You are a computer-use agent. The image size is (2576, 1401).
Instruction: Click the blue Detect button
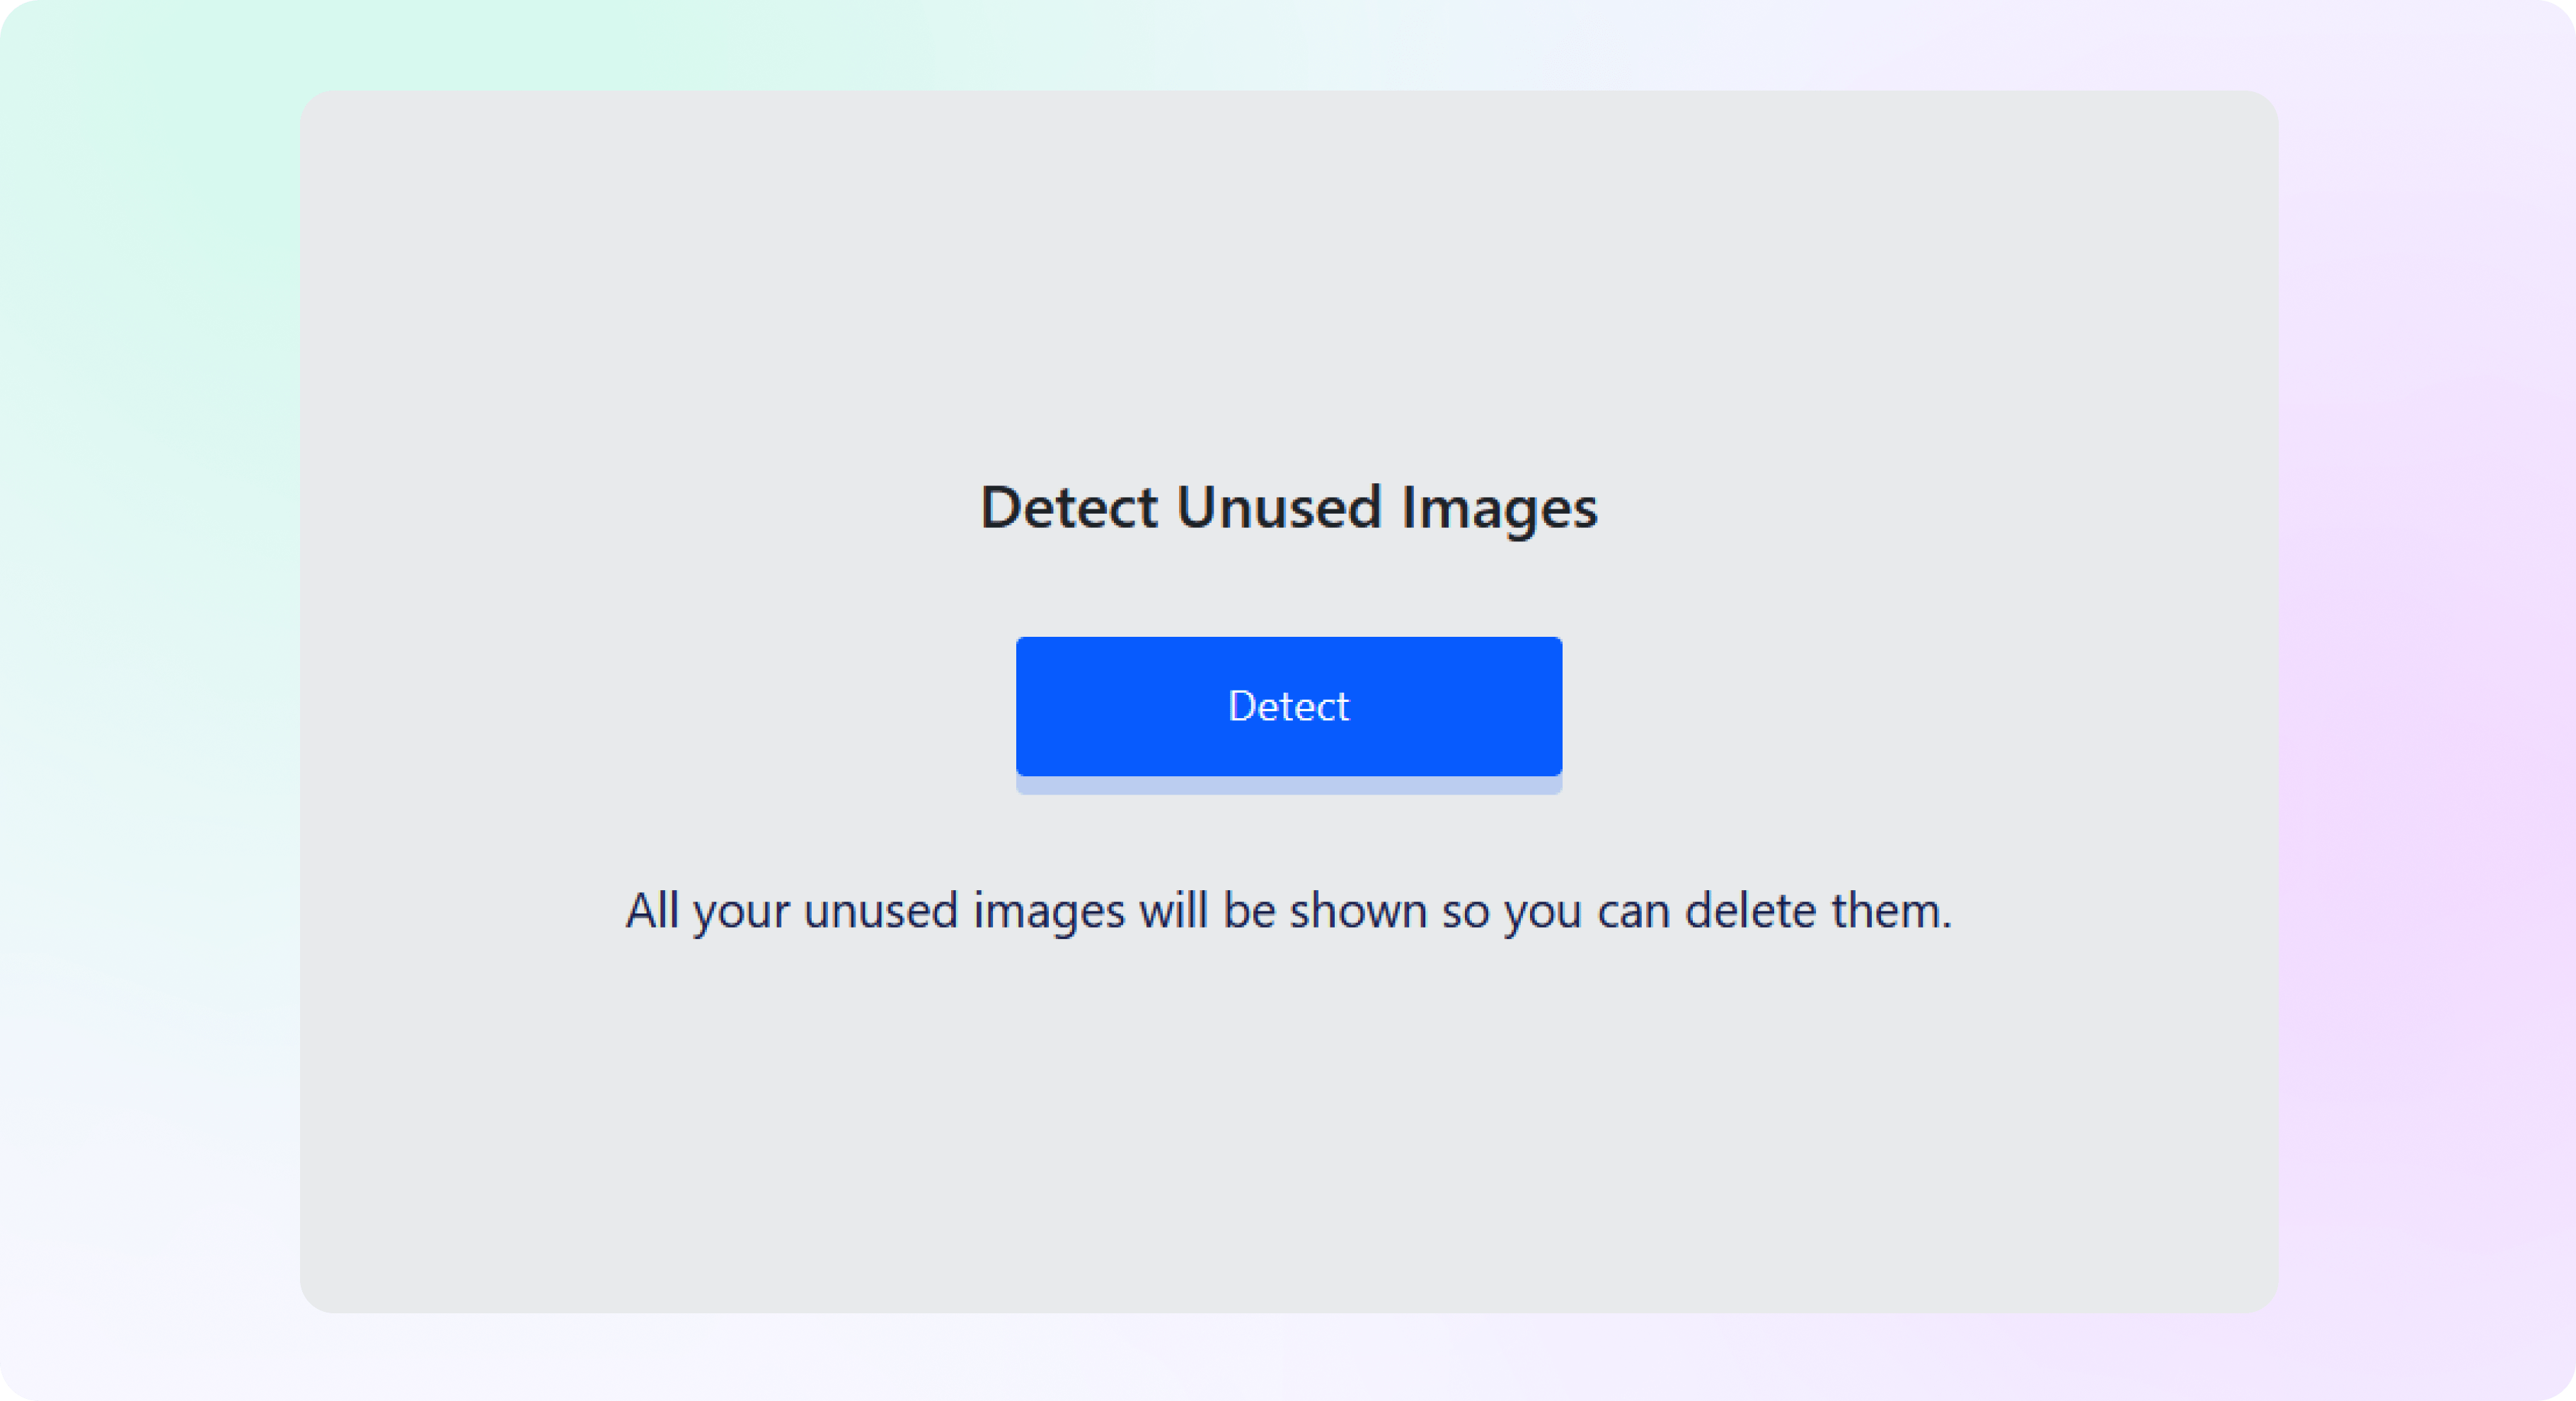click(1288, 706)
